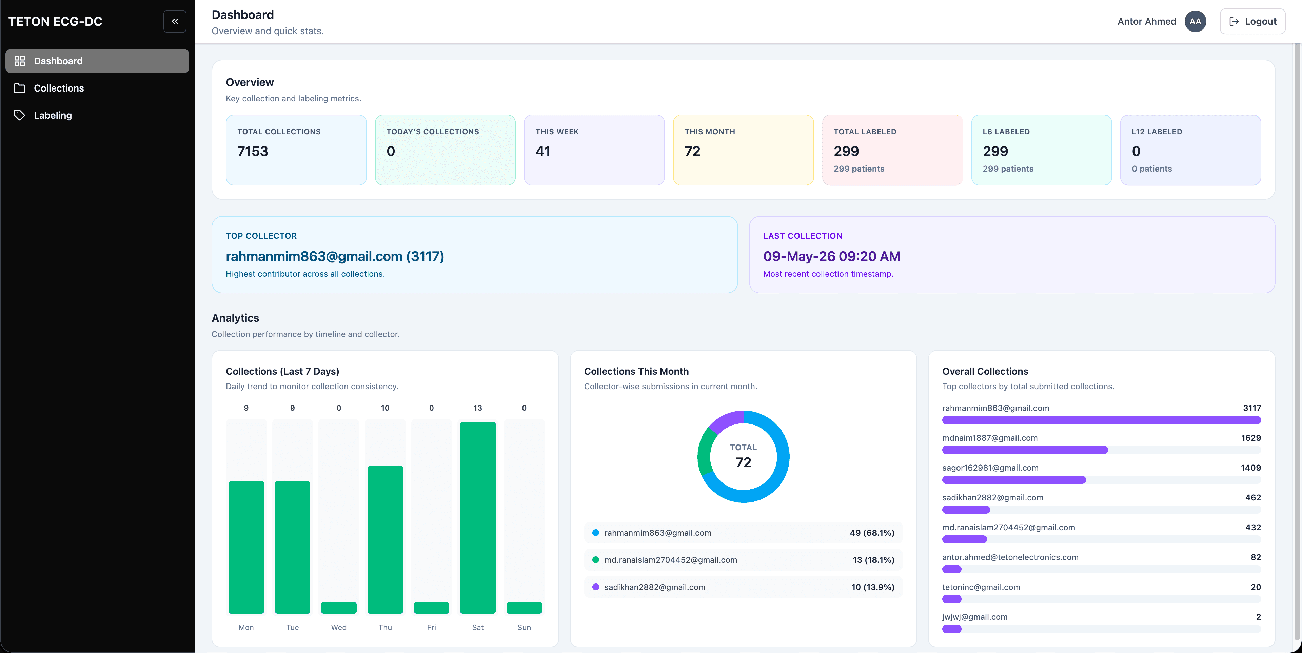Select the L6 Labeled card
The height and width of the screenshot is (653, 1302).
tap(1042, 150)
